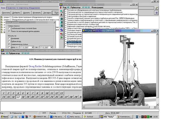The height and width of the screenshot is (119, 172).
Task: Click the search results window title icon
Action: 61,5
